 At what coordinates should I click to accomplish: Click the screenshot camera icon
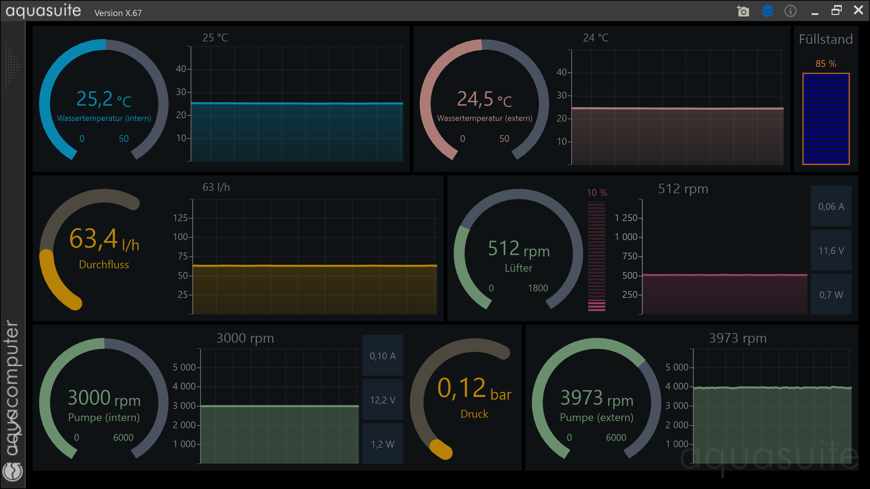coord(743,11)
